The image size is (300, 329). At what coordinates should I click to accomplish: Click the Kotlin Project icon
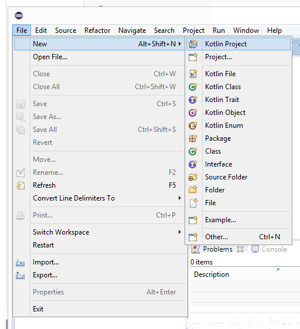tap(193, 44)
